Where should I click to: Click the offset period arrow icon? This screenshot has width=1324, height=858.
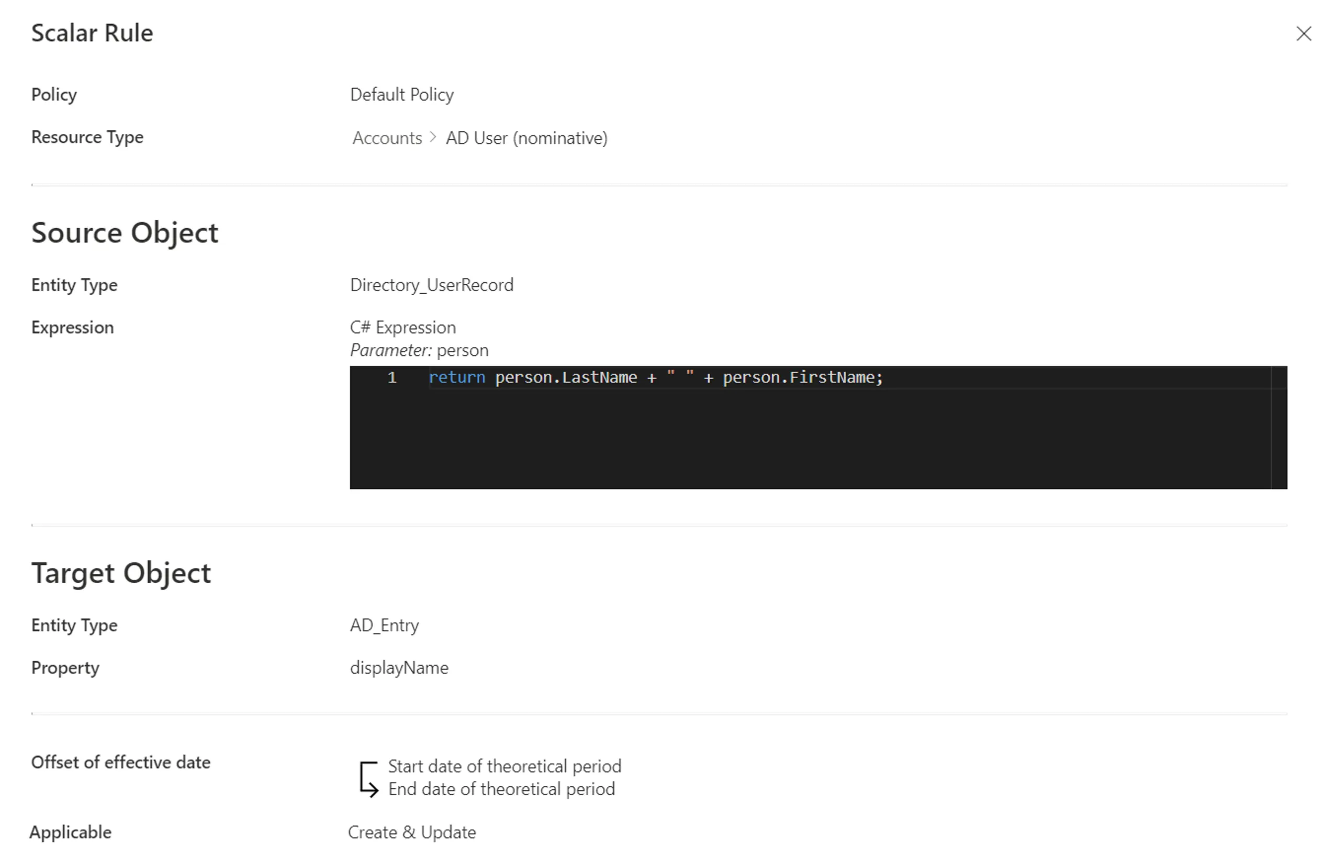pos(369,779)
